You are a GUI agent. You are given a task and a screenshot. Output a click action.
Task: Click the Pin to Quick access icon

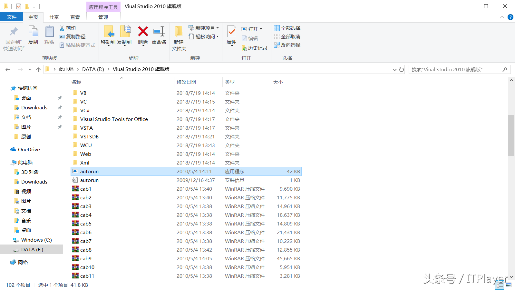click(14, 32)
